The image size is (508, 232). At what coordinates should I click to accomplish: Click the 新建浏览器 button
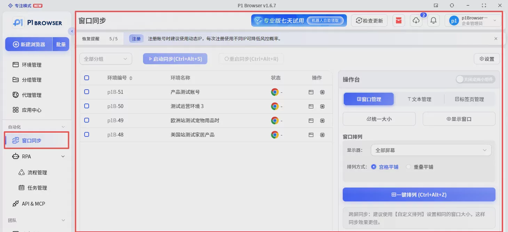click(29, 44)
